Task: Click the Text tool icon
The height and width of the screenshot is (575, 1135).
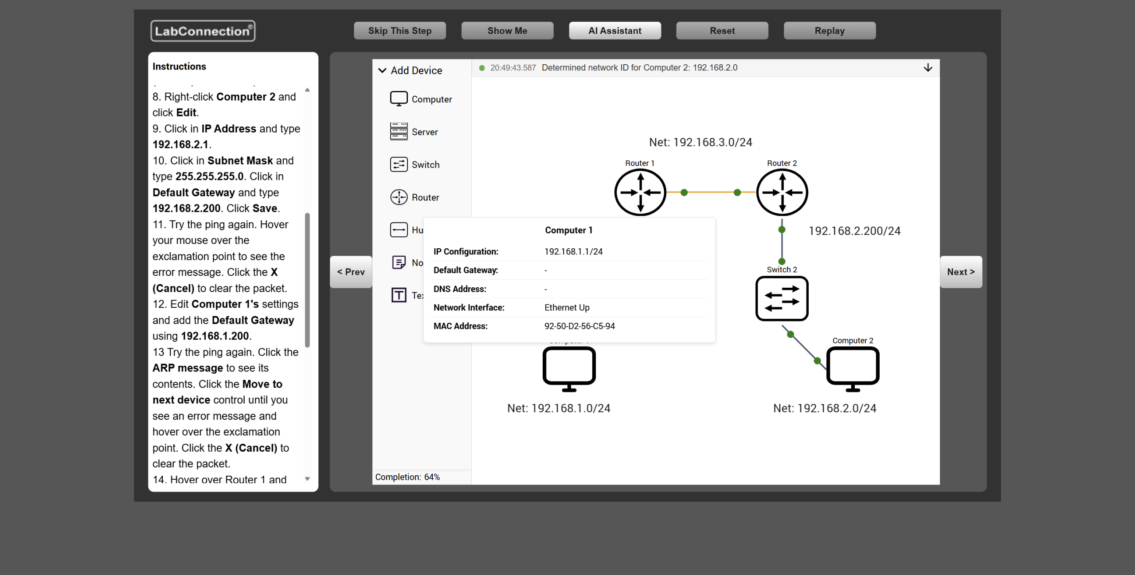Action: (399, 295)
